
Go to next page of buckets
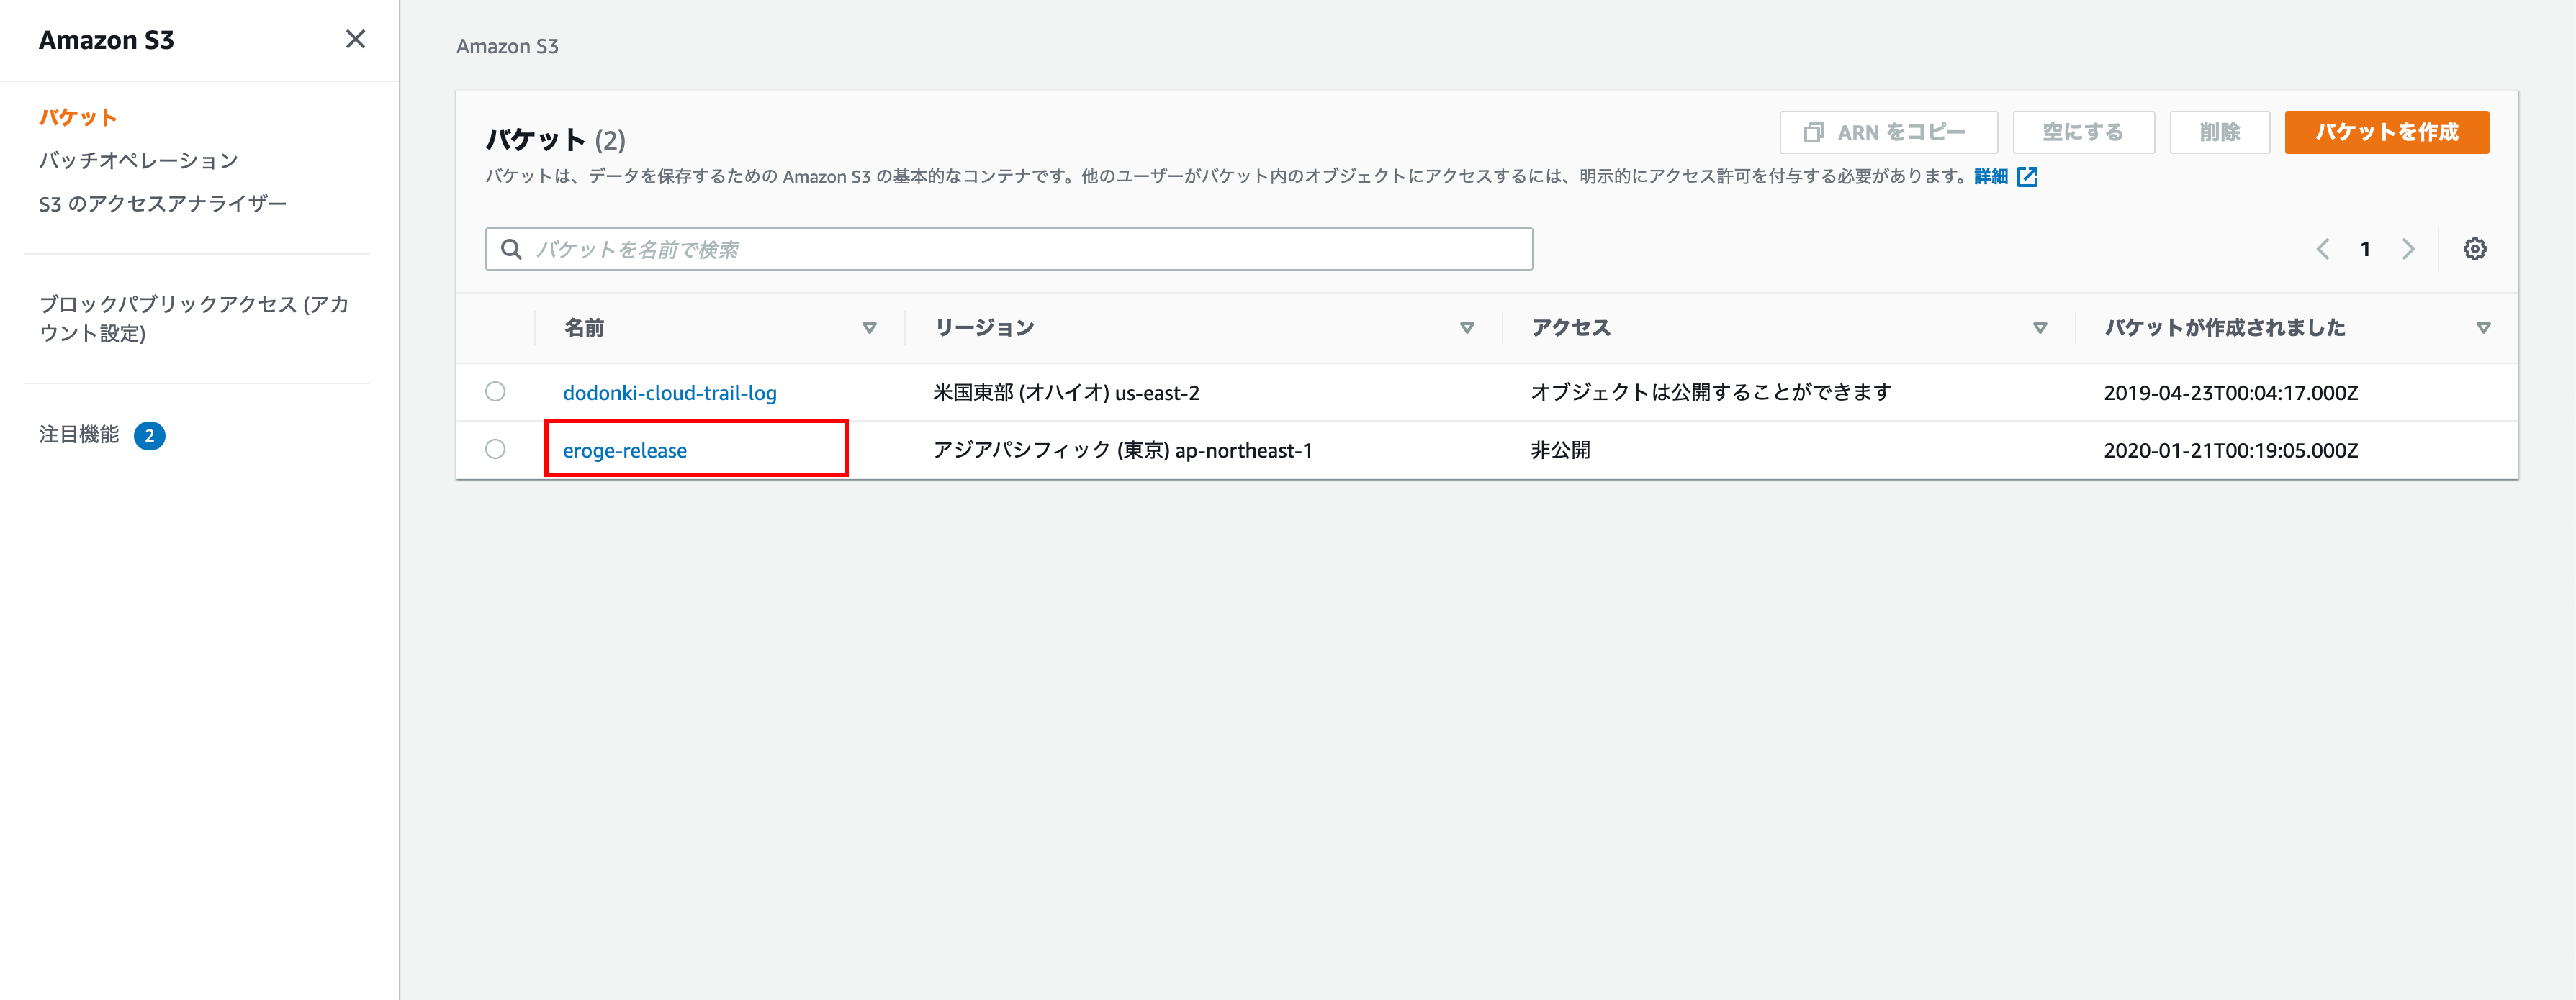tap(2408, 249)
